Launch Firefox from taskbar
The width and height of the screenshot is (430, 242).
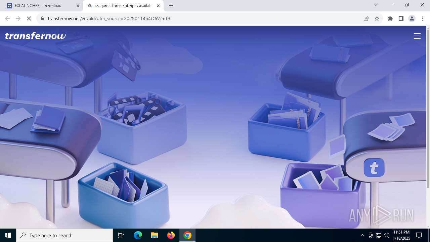171,235
